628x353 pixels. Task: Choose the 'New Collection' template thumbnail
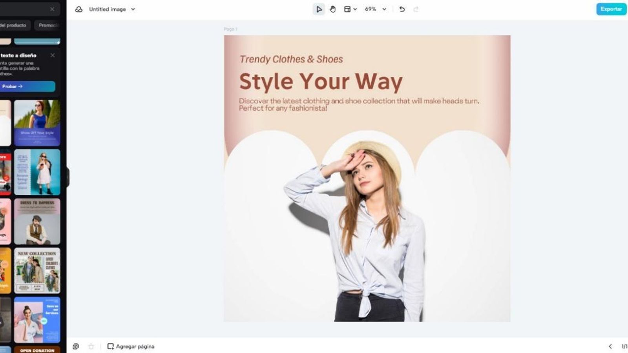37,270
